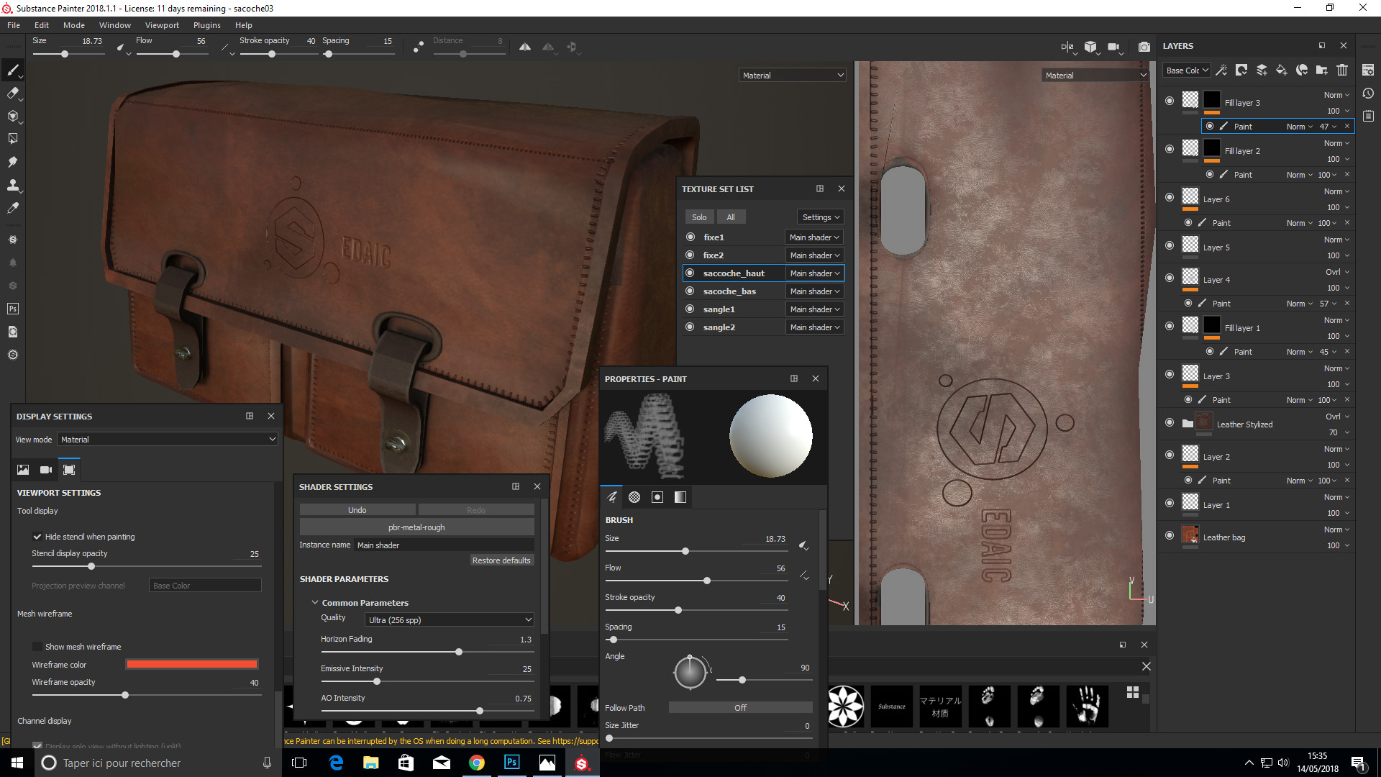Open the View mode Material dropdown

click(x=167, y=439)
